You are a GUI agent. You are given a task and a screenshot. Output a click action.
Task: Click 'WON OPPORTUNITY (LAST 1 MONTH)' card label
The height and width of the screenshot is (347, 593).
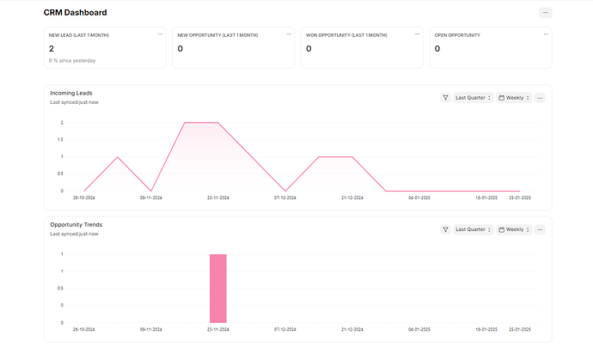(346, 35)
